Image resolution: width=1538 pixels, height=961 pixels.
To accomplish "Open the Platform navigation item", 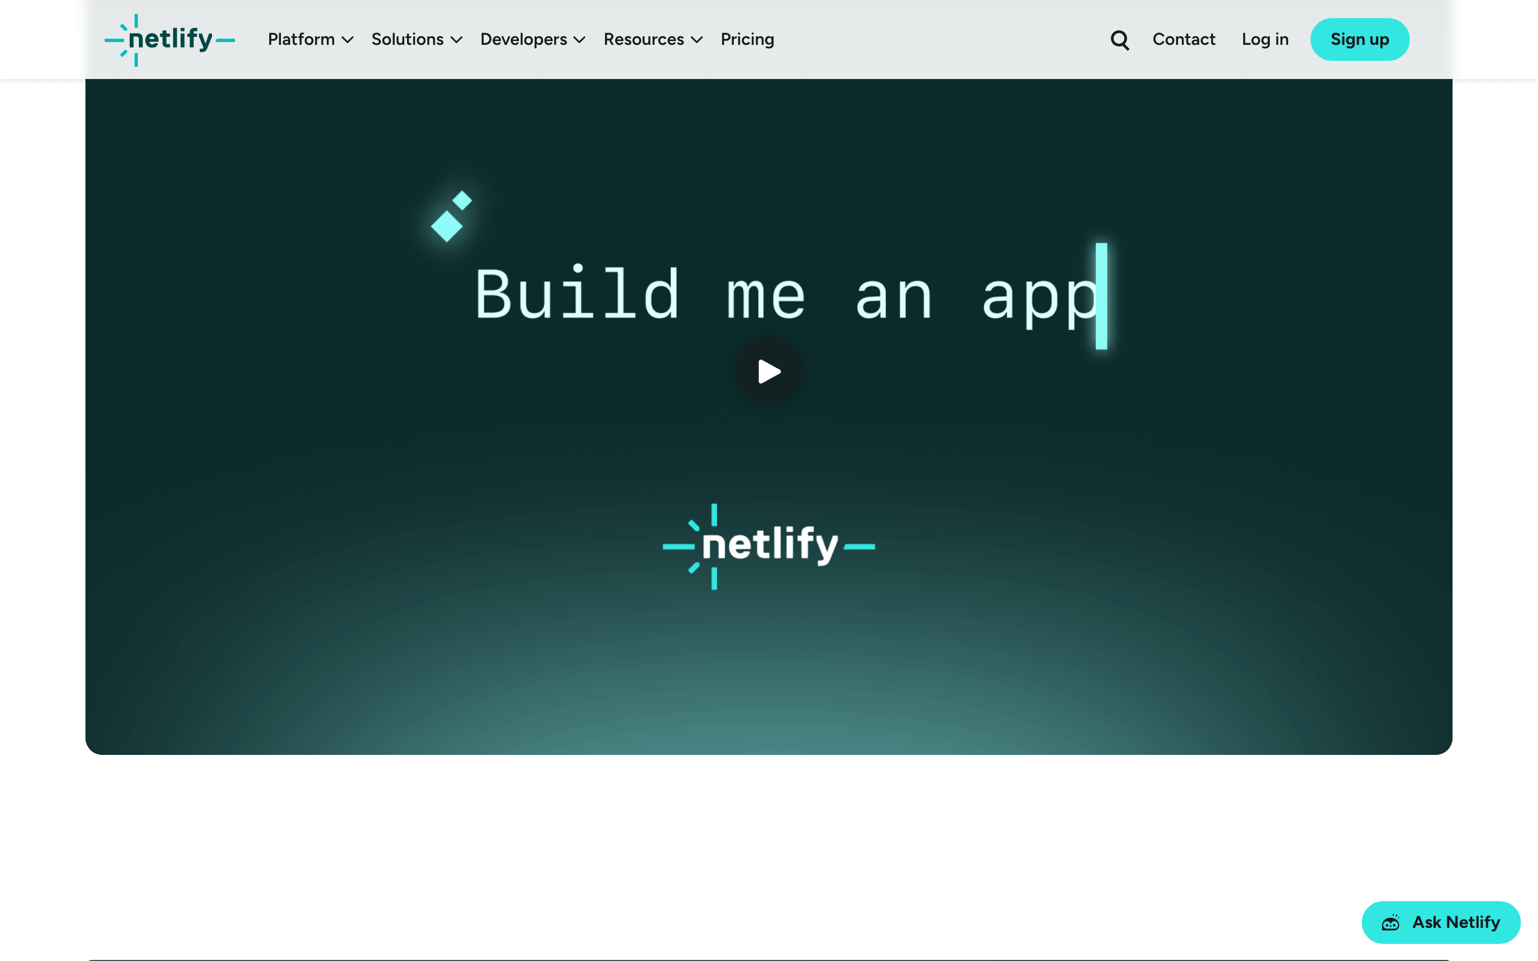I will 301,40.
